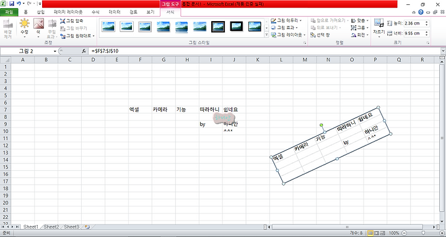Open 그림 효과 (Picture Effects) dropdown
446x237 pixels.
284,28
